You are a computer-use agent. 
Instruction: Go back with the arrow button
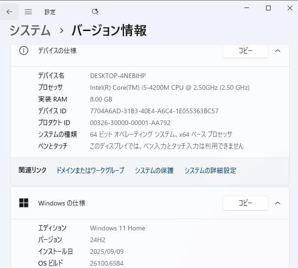click(9, 12)
